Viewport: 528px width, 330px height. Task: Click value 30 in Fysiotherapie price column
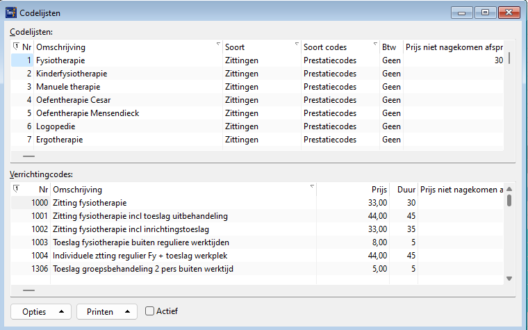click(499, 60)
